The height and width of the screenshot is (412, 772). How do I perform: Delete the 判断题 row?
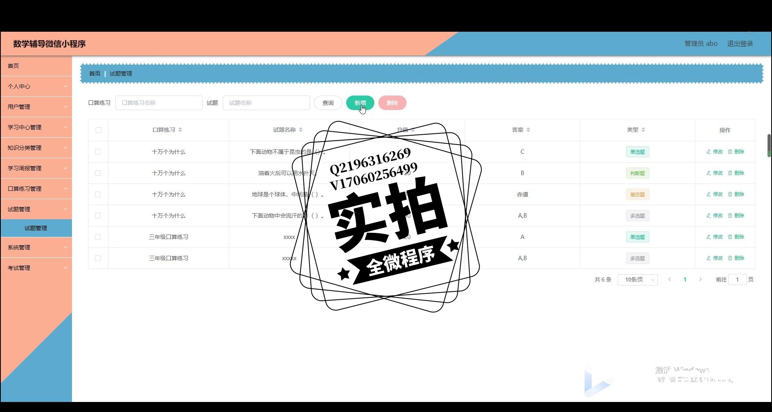(736, 173)
